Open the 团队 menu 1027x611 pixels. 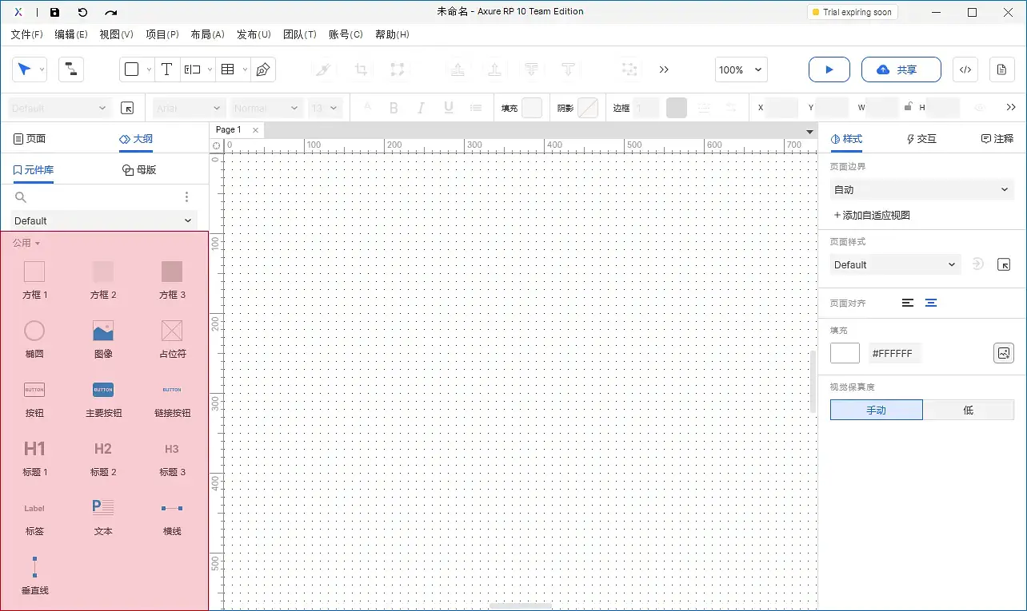(301, 34)
